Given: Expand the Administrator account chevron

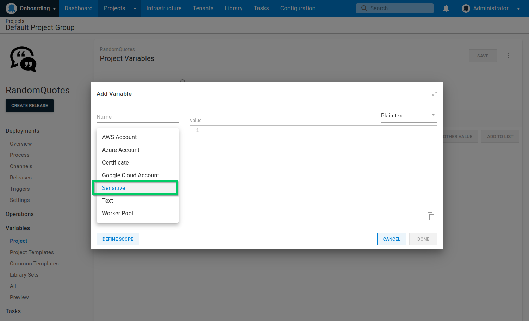Looking at the screenshot, I should [518, 8].
